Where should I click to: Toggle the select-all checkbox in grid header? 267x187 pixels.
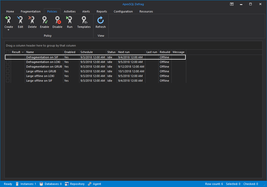(x=8, y=52)
